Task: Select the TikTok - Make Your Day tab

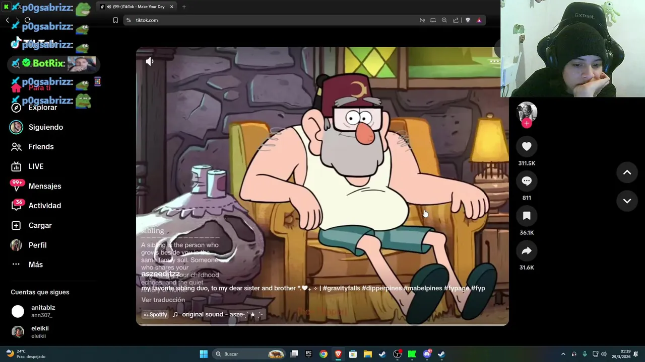Action: coord(136,7)
